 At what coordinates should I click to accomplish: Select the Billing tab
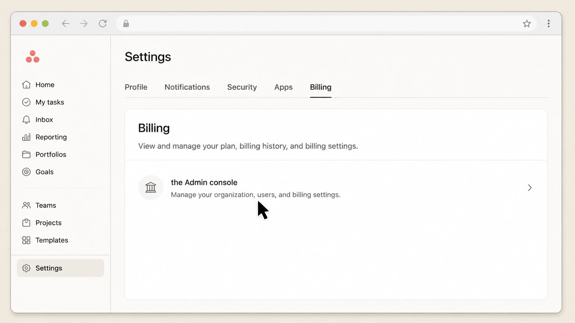(320, 87)
